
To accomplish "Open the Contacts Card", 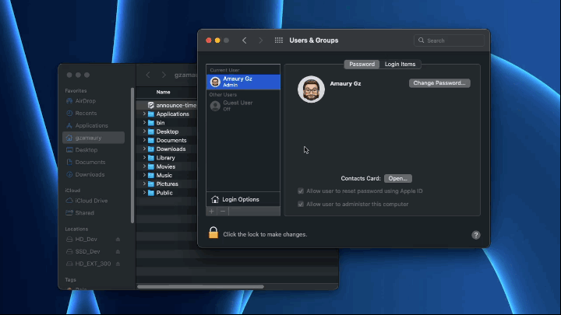I will tap(398, 178).
